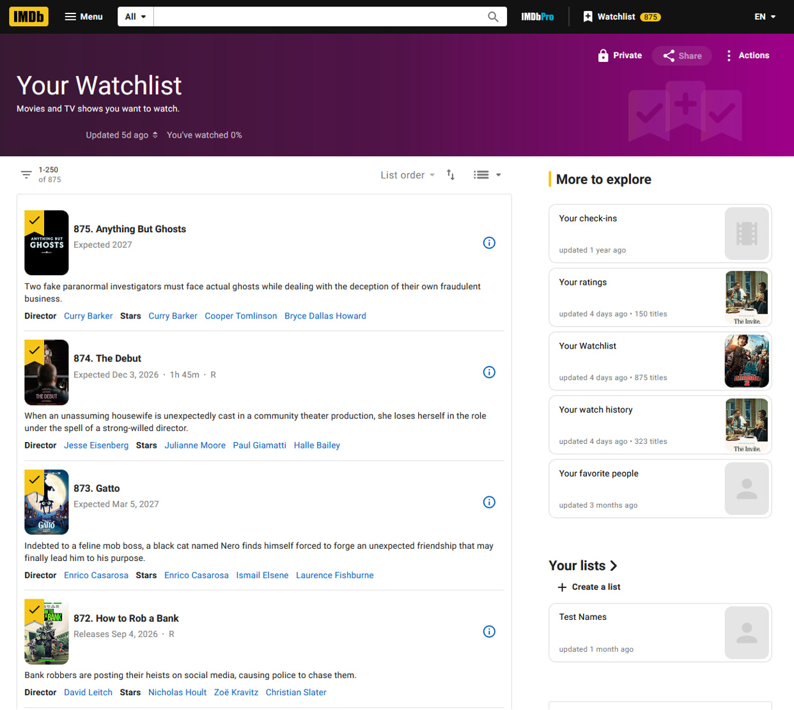Open the List order sort dropdown

click(408, 175)
